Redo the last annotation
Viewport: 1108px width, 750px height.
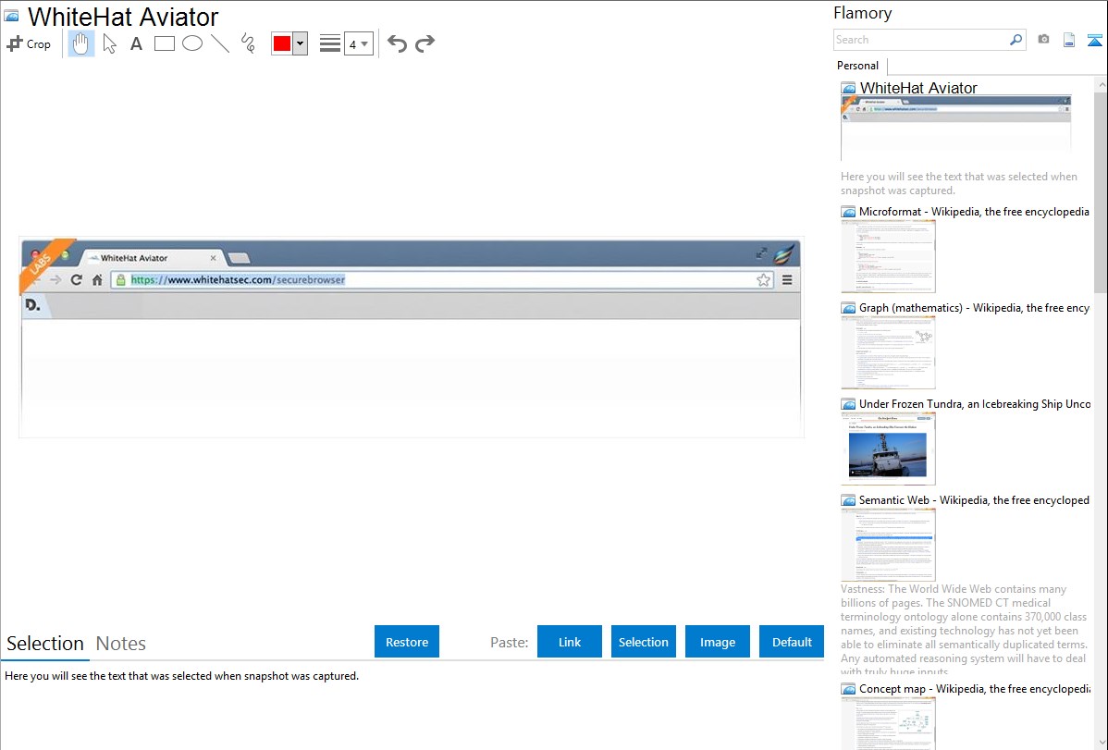[x=425, y=43]
